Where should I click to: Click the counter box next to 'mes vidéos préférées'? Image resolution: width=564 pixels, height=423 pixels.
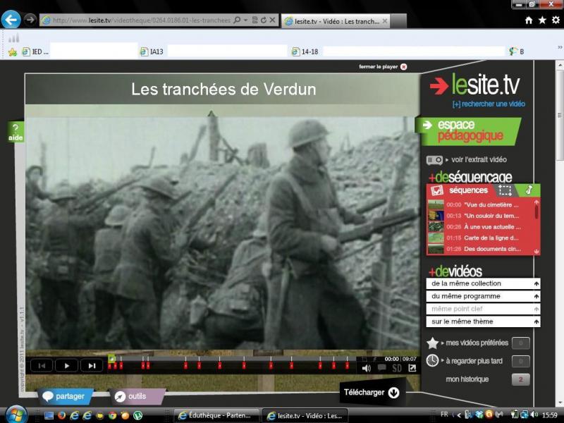click(520, 343)
